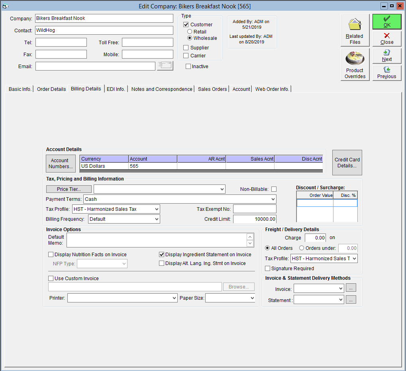Expand the Printer dropdown list
The height and width of the screenshot is (371, 406).
(174, 298)
